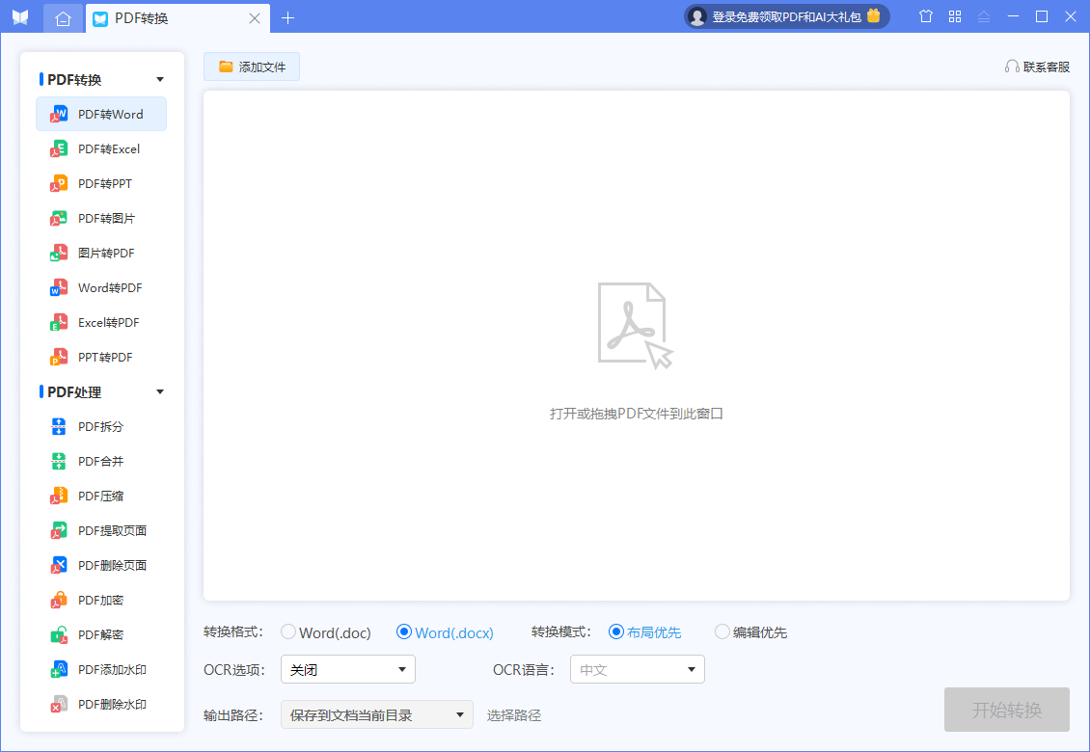Click the PDF转图片 sidebar icon
This screenshot has width=1090, height=752.
(x=59, y=218)
